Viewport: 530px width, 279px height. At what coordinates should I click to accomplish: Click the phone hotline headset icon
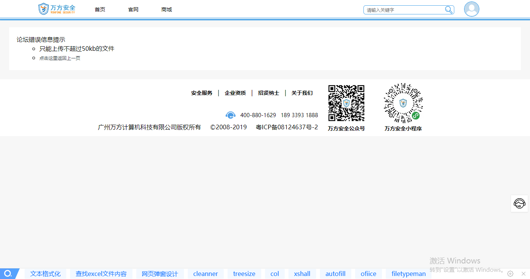tap(231, 115)
